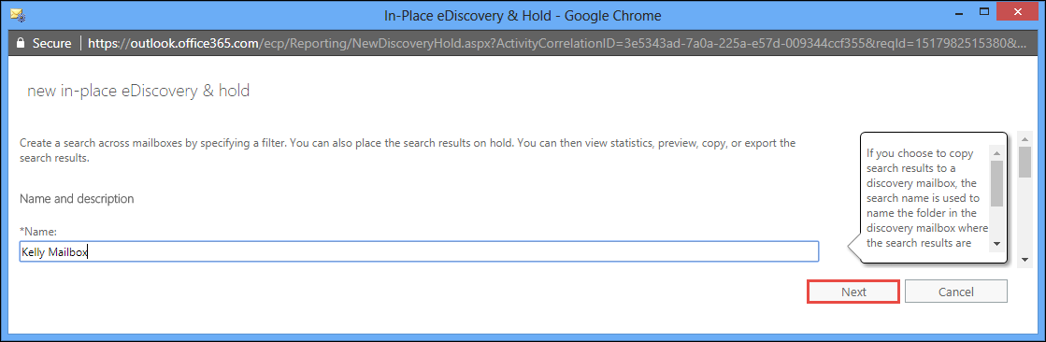Click the page's vertical scrollbar thumb
The height and width of the screenshot is (342, 1046).
pos(1025,162)
